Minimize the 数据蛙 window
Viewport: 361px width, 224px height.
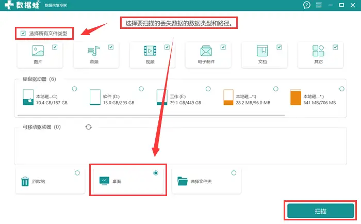pyautogui.click(x=331, y=5)
